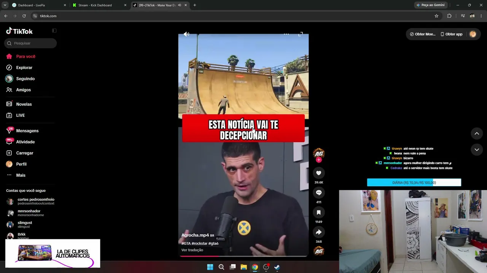487x273 pixels.
Task: Open Chrome media controls
Action: (x=463, y=16)
